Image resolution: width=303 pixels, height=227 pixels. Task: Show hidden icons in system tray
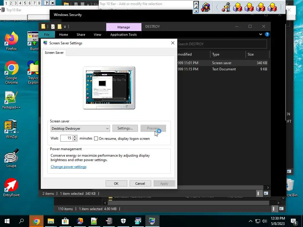[250, 221]
